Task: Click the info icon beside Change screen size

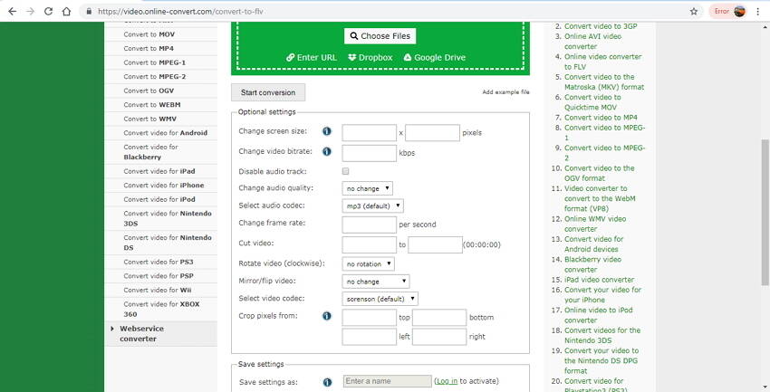Action: tap(326, 131)
